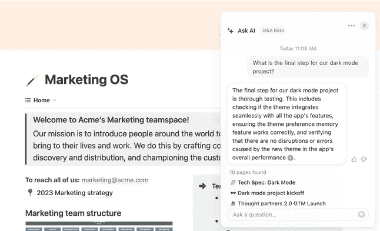The image size is (380, 231).
Task: Click the AI answer about thorough testing
Action: 286,124
